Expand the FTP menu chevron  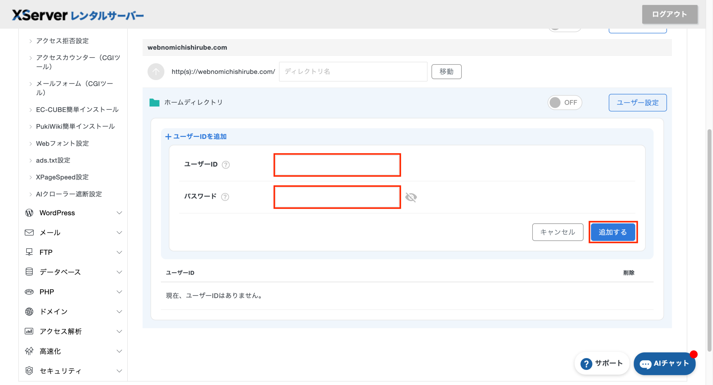point(119,252)
